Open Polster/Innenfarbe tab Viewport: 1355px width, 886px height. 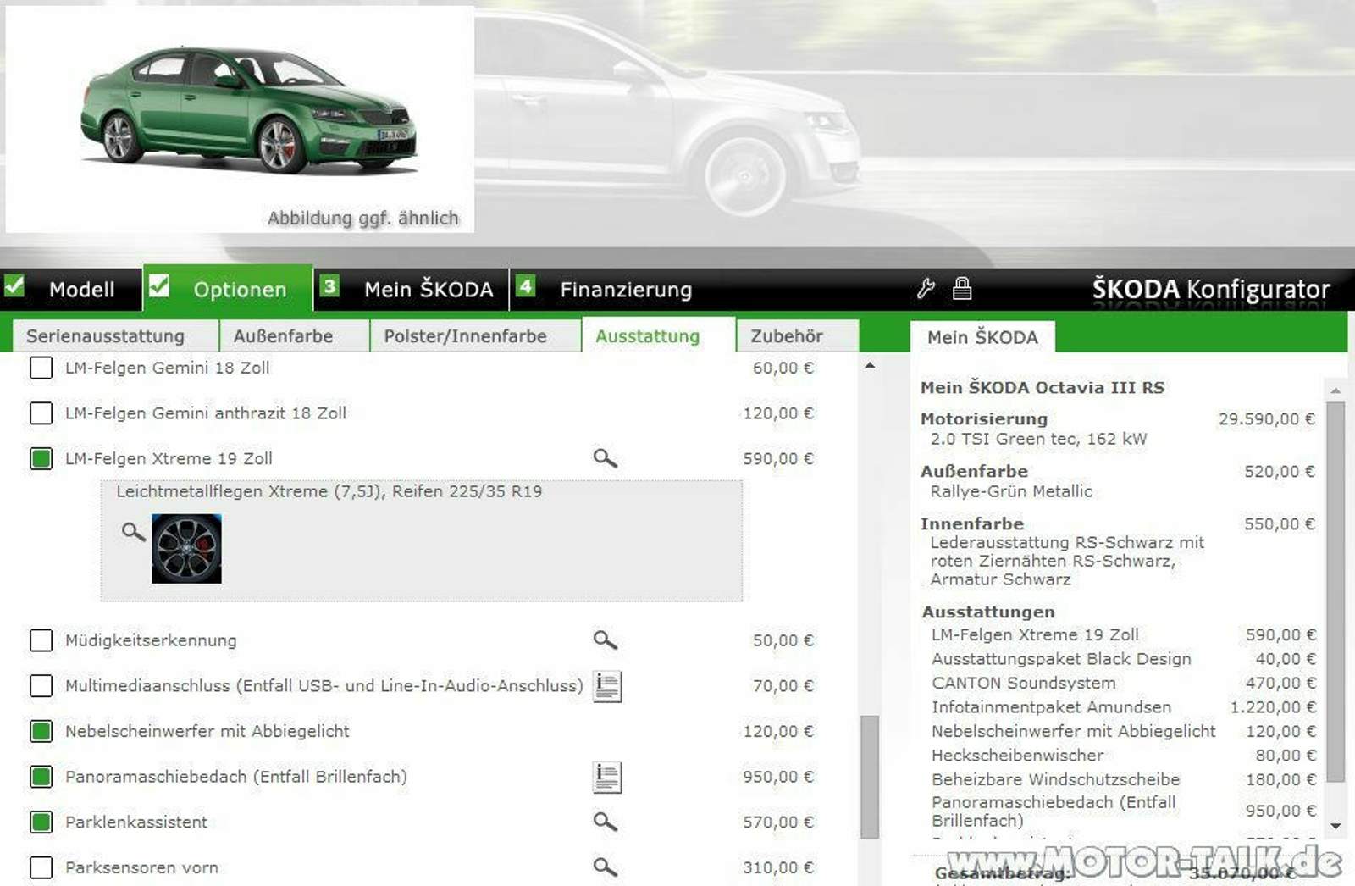point(476,336)
